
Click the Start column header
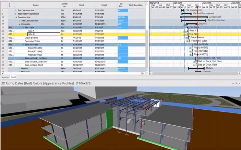81,5
